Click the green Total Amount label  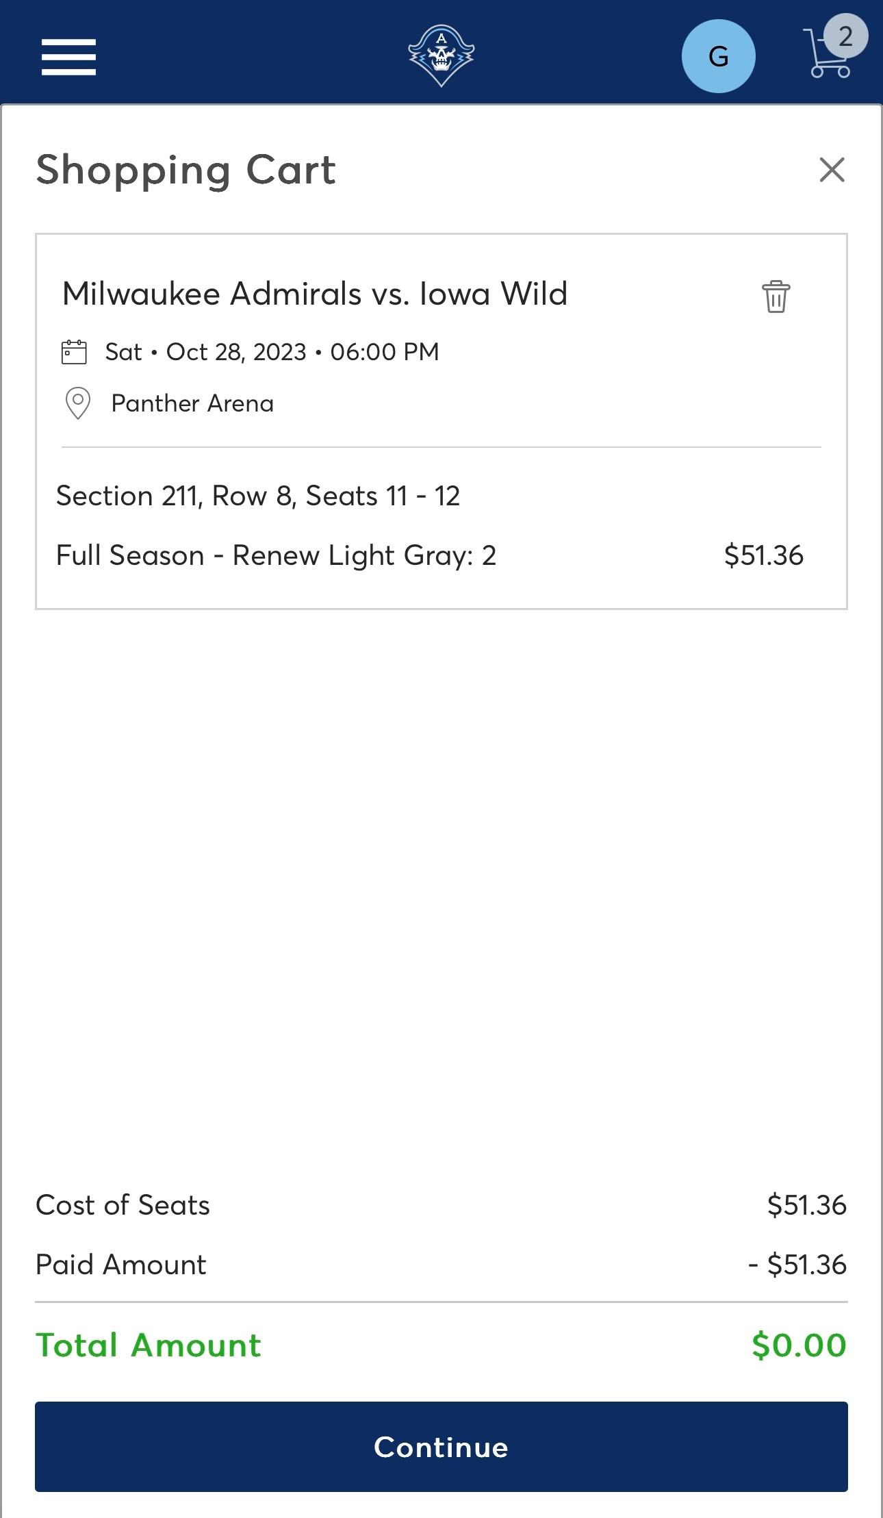click(x=149, y=1345)
